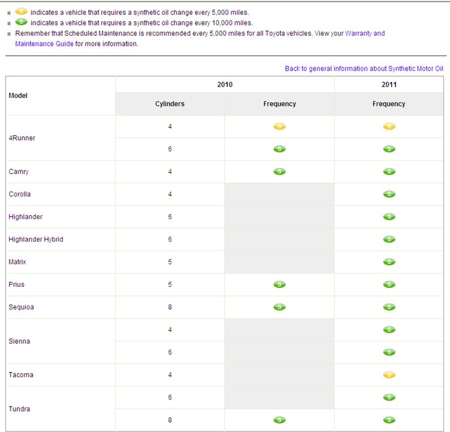
Task: Click the yellow S icon in the legend
Action: tap(21, 12)
